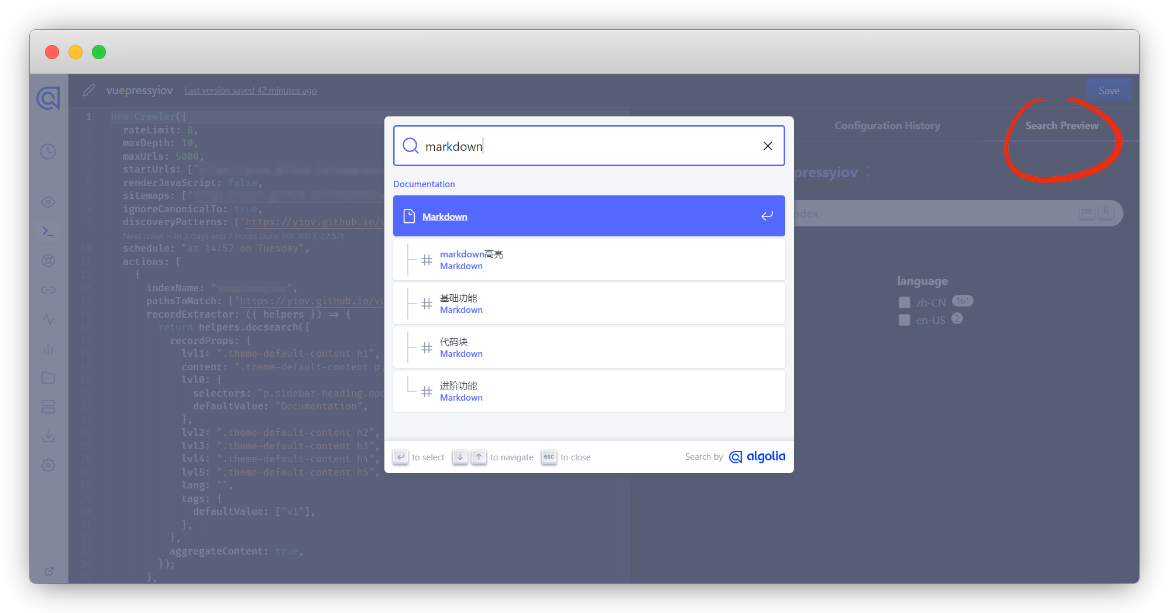Enable the en-US language filter
The width and height of the screenshot is (1169, 613).
[x=903, y=321]
